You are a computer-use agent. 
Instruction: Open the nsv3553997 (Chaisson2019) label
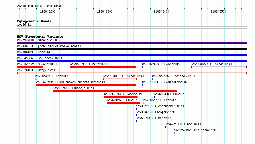pos(174,76)
